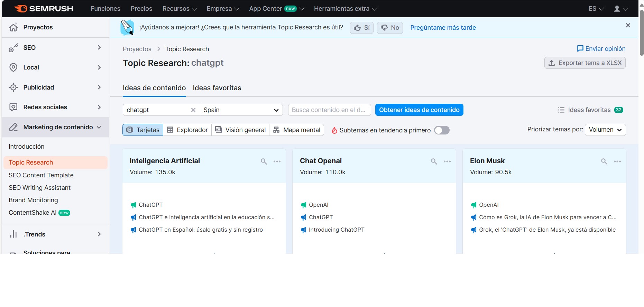Switch to Visión general view

[x=240, y=130]
